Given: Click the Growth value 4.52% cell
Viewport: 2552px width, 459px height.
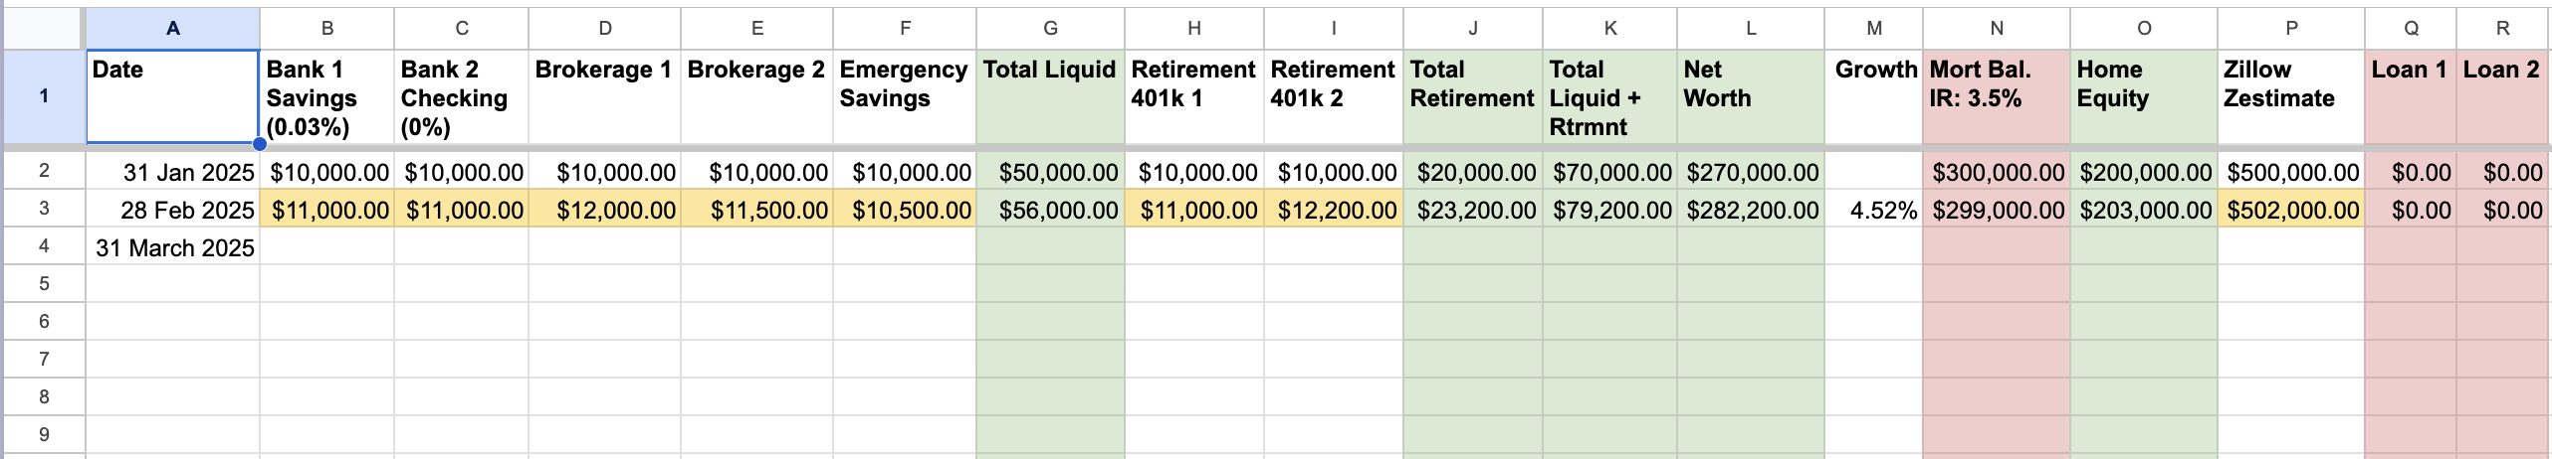Looking at the screenshot, I should (1873, 210).
